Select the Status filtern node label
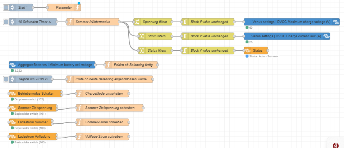The width and height of the screenshot is (344, 148). click(x=157, y=51)
